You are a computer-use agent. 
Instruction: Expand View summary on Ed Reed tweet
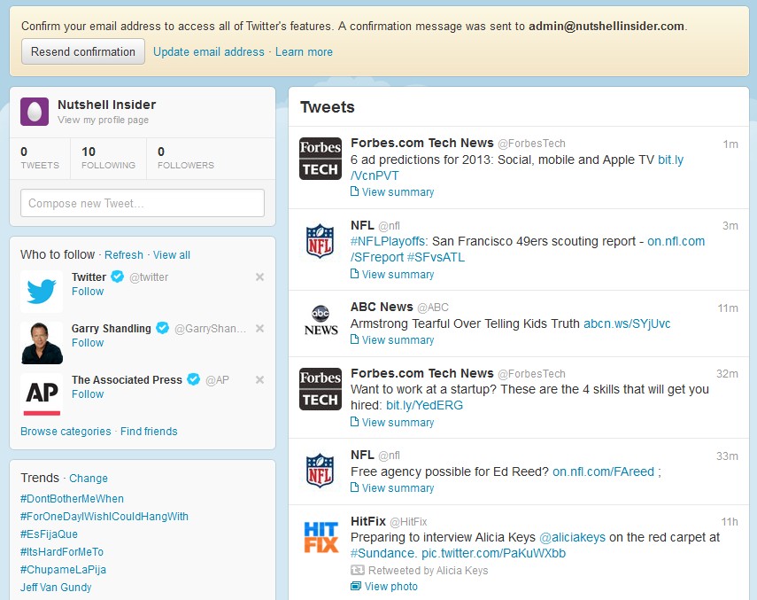392,488
